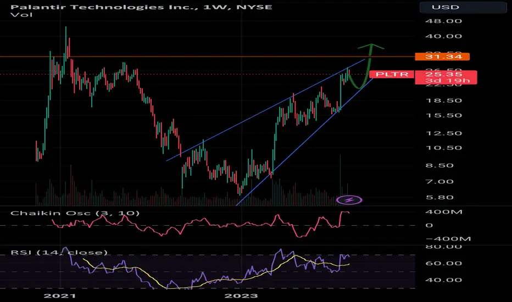This screenshot has width=512, height=302.
Task: Click the 48.00 price axis label
Action: point(443,21)
